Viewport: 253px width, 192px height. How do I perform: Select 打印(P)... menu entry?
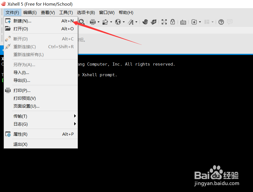point(41,91)
